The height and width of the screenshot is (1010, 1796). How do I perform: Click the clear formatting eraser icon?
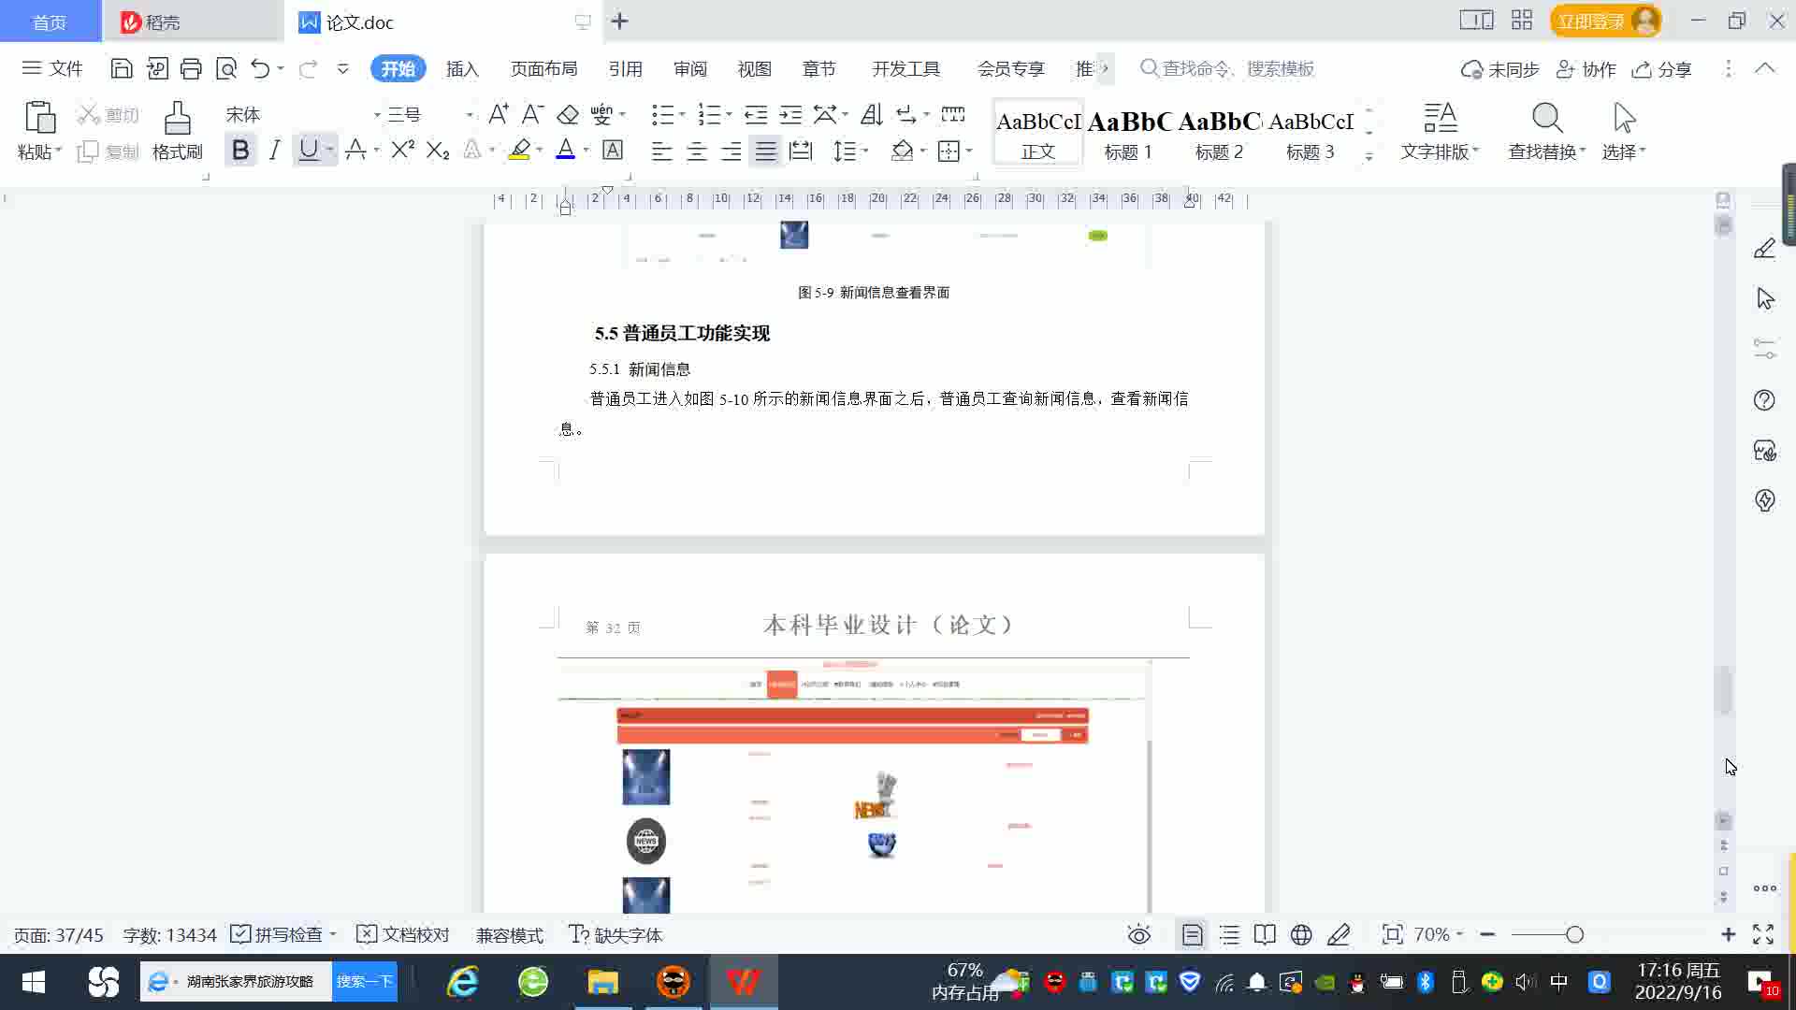click(568, 115)
